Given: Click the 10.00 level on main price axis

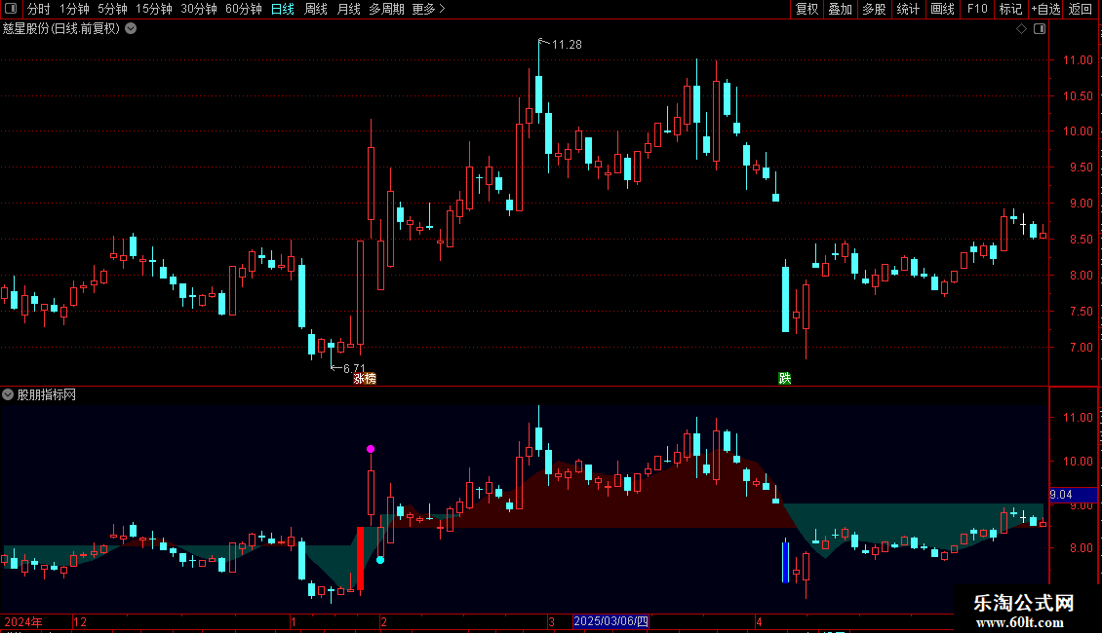Looking at the screenshot, I should (1078, 131).
